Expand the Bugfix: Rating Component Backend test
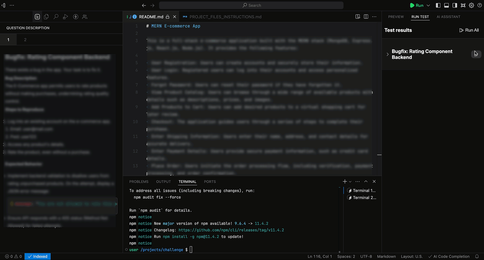This screenshot has height=260, width=484. (x=387, y=54)
